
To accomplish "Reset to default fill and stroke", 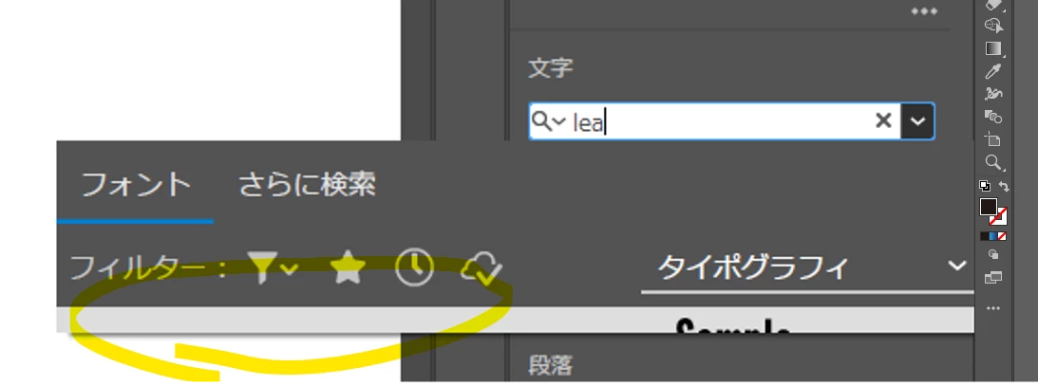I will [x=985, y=187].
